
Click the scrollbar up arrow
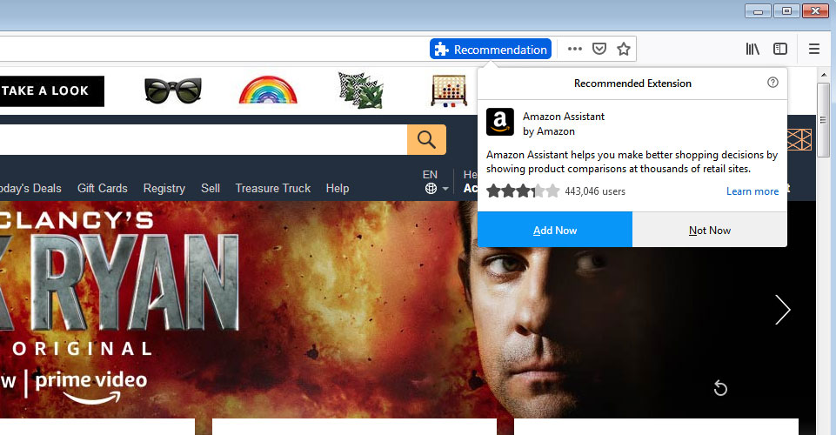[824, 74]
